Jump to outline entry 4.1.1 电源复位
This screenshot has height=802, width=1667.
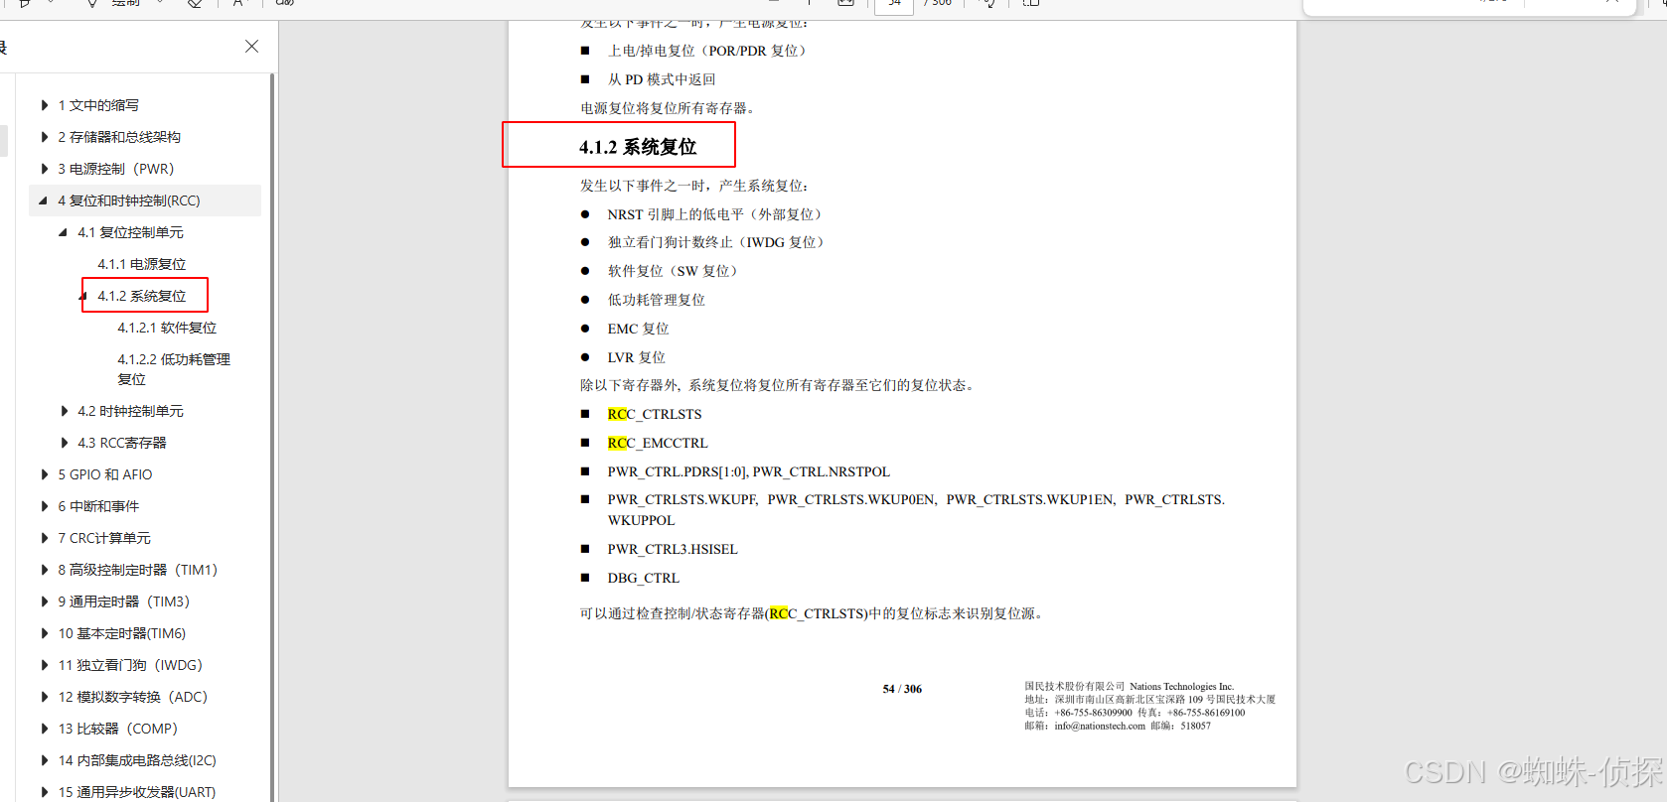pos(142,264)
